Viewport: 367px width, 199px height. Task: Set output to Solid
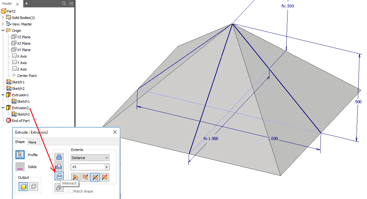(23, 187)
